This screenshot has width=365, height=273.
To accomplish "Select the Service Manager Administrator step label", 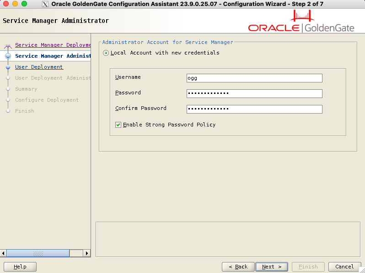I will tap(53, 56).
